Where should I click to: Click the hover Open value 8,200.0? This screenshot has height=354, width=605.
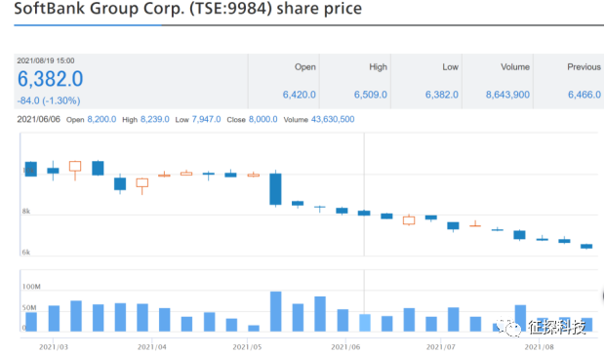tap(101, 119)
